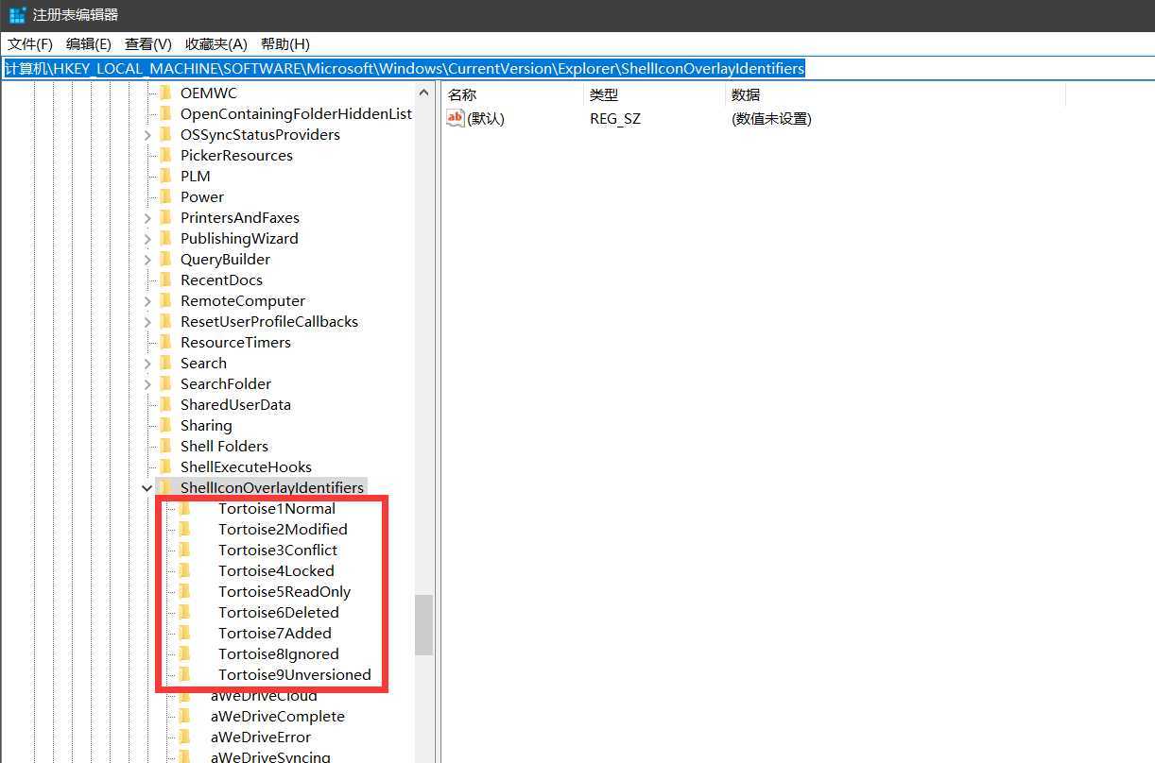Click the Tortoise5ReadOnly folder icon
The height and width of the screenshot is (763, 1155).
[184, 591]
